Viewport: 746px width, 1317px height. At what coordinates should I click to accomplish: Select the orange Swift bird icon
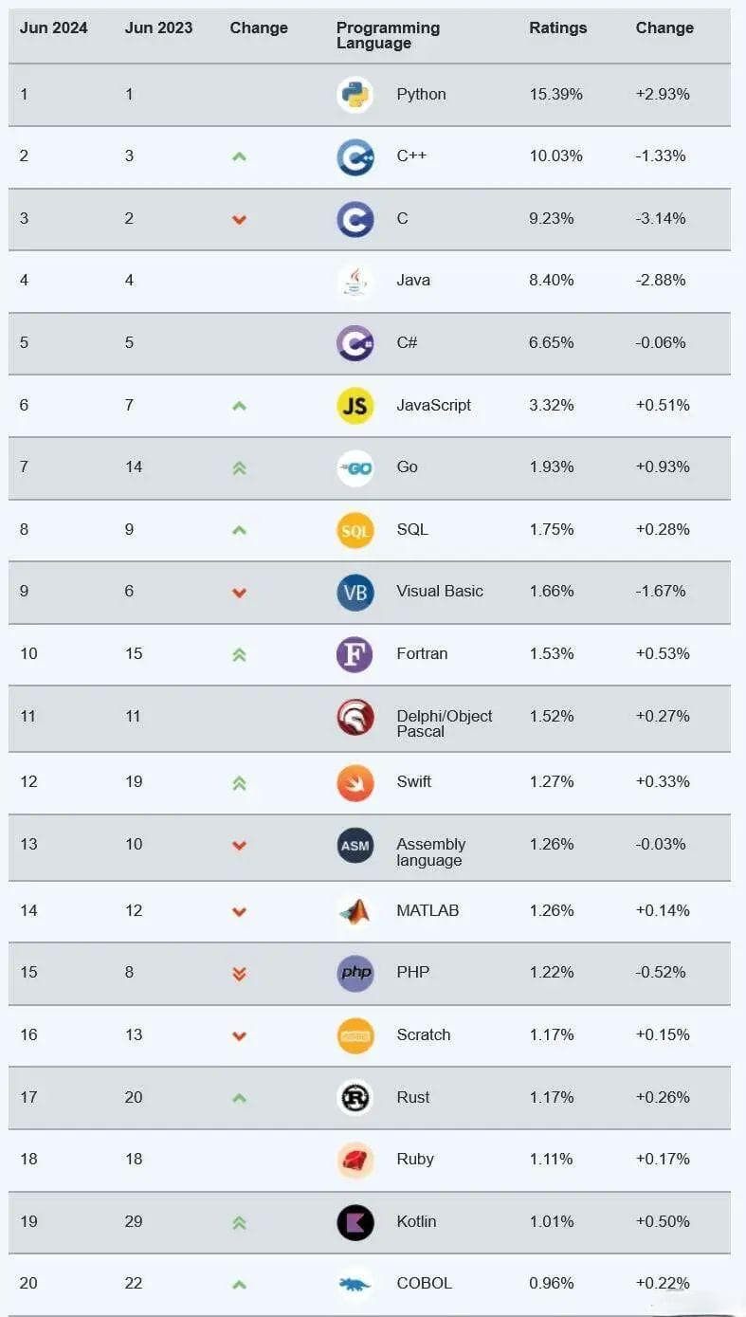[355, 782]
